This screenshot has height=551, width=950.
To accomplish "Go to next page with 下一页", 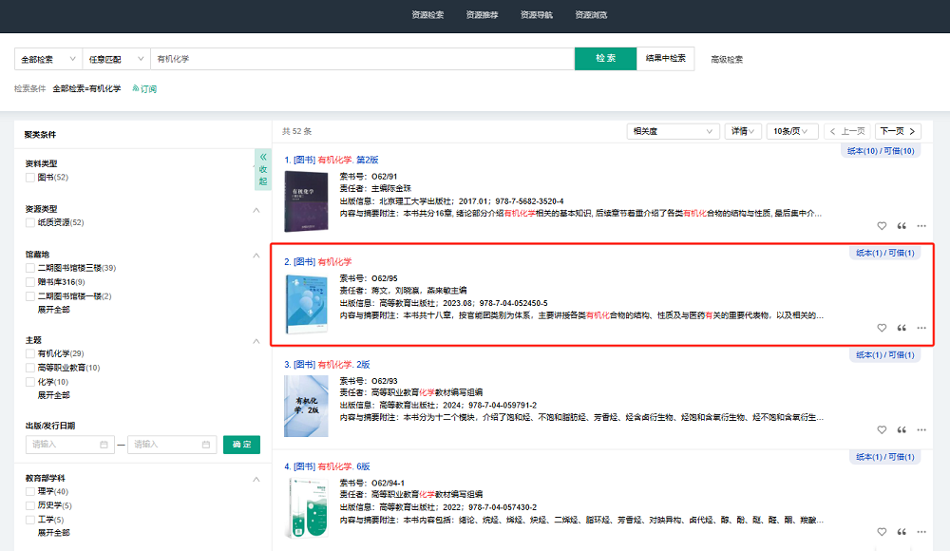I will pos(898,131).
